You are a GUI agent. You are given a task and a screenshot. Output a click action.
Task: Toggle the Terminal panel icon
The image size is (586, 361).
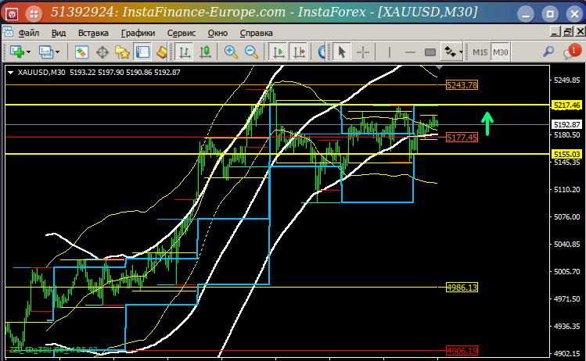point(142,52)
